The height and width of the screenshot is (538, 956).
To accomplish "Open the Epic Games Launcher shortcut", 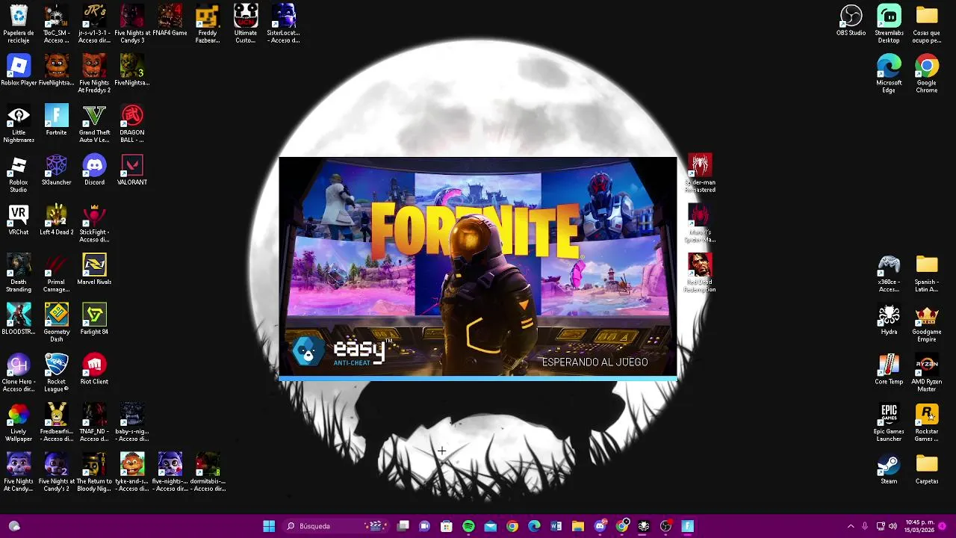I will pos(889,423).
